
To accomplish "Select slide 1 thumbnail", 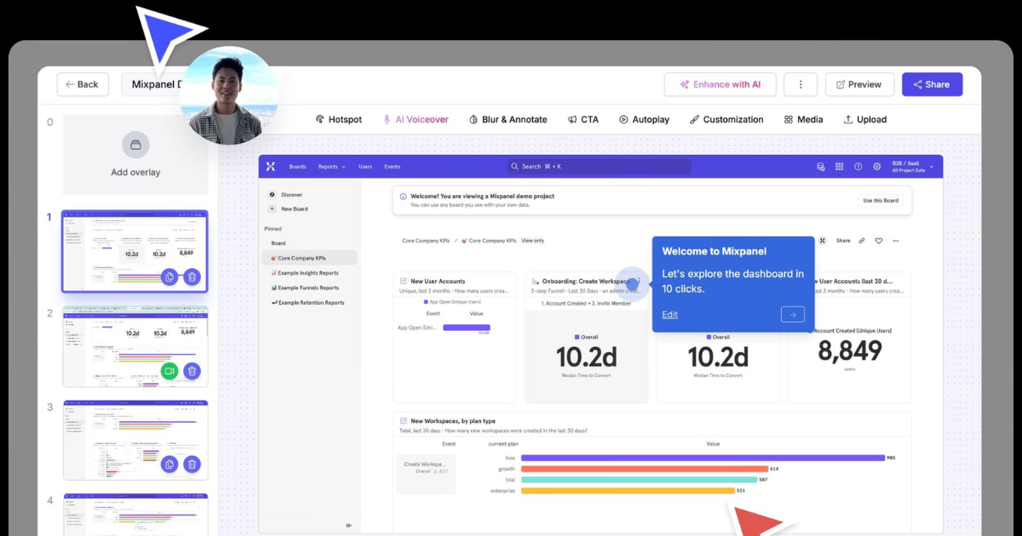I will (x=135, y=251).
